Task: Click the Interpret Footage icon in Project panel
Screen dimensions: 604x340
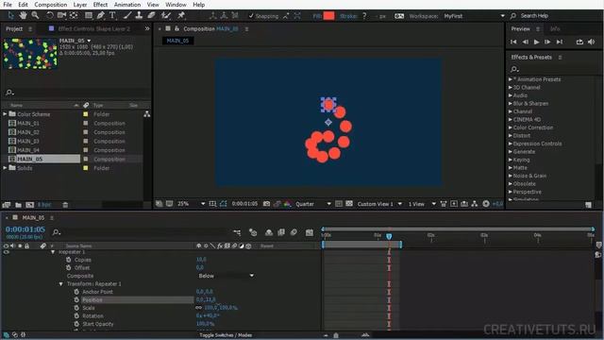Action: coord(7,205)
